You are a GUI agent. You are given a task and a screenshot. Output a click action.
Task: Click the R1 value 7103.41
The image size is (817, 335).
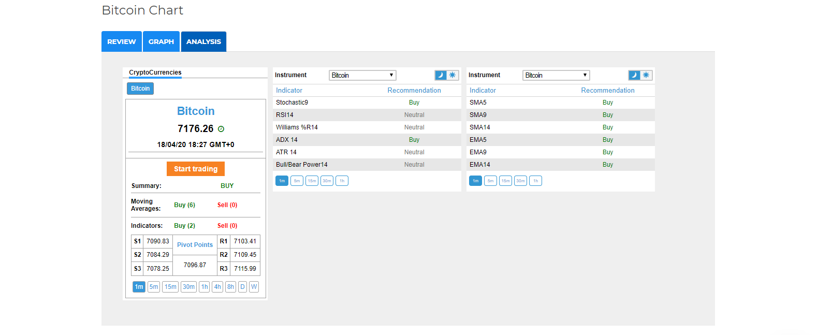tap(245, 241)
